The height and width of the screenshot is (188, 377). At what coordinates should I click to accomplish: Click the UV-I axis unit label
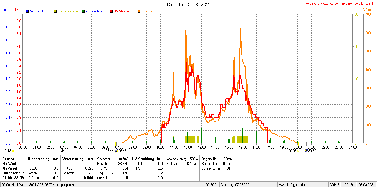click(16, 10)
